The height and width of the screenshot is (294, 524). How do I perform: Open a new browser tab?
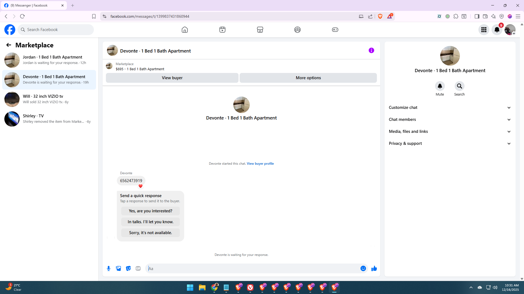tap(73, 5)
